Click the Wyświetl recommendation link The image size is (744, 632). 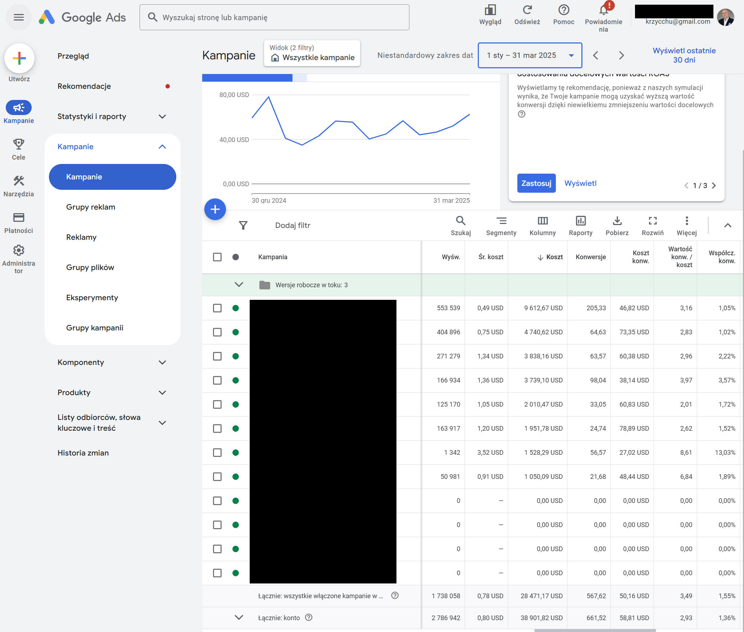click(580, 183)
